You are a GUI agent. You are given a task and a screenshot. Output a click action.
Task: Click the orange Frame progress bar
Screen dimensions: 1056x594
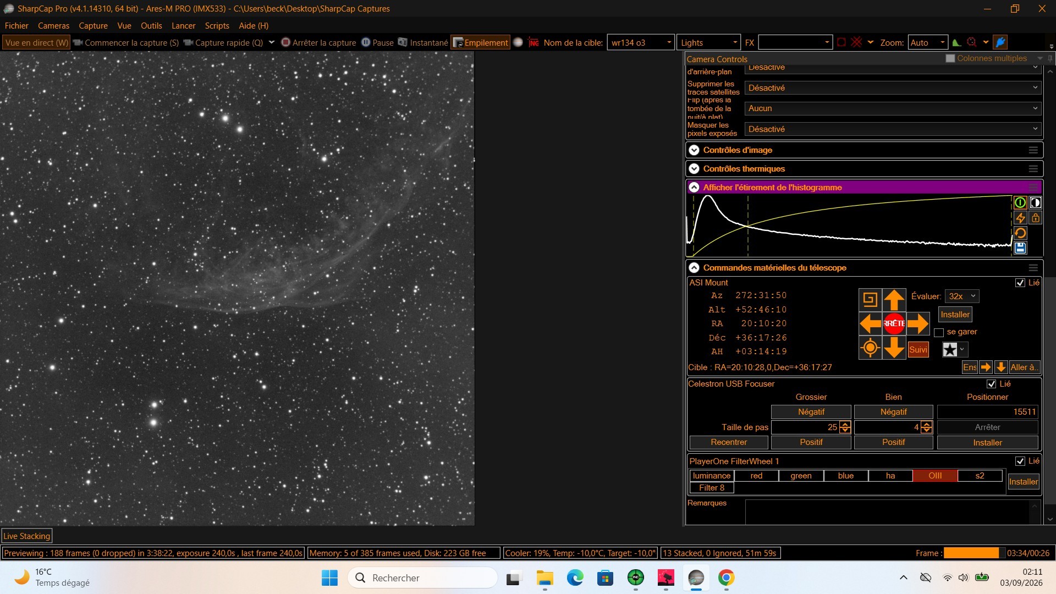pos(971,553)
